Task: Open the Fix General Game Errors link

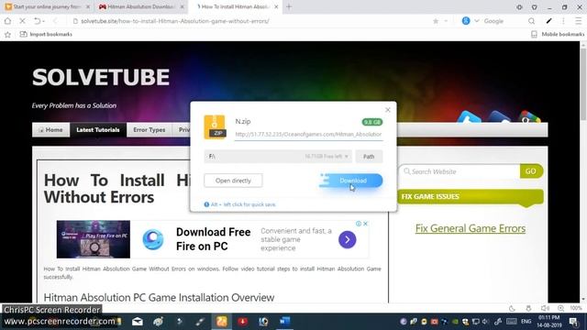Action: [x=471, y=228]
